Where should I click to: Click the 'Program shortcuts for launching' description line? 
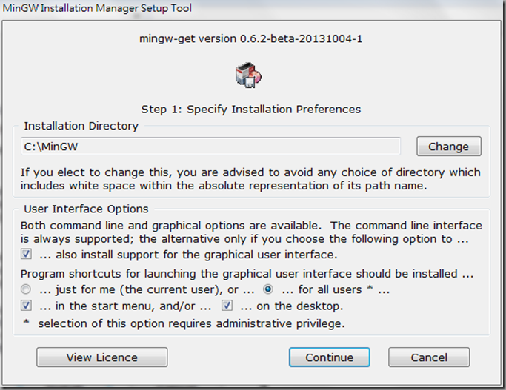click(247, 274)
